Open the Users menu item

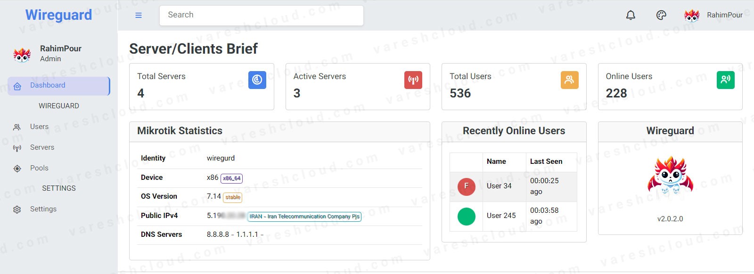tap(39, 127)
